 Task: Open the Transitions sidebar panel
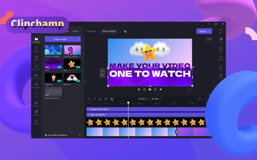(x=36, y=113)
